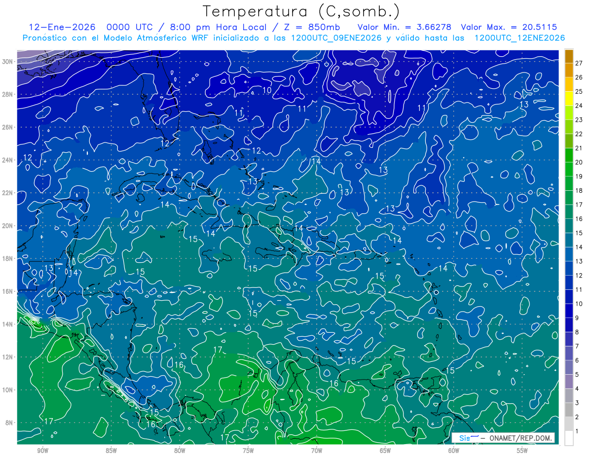The image size is (592, 457).
Task: Click the 65W longitude axis label
Action: [385, 450]
